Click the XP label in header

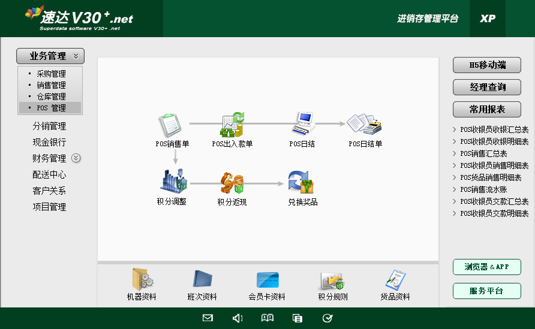pyautogui.click(x=487, y=19)
